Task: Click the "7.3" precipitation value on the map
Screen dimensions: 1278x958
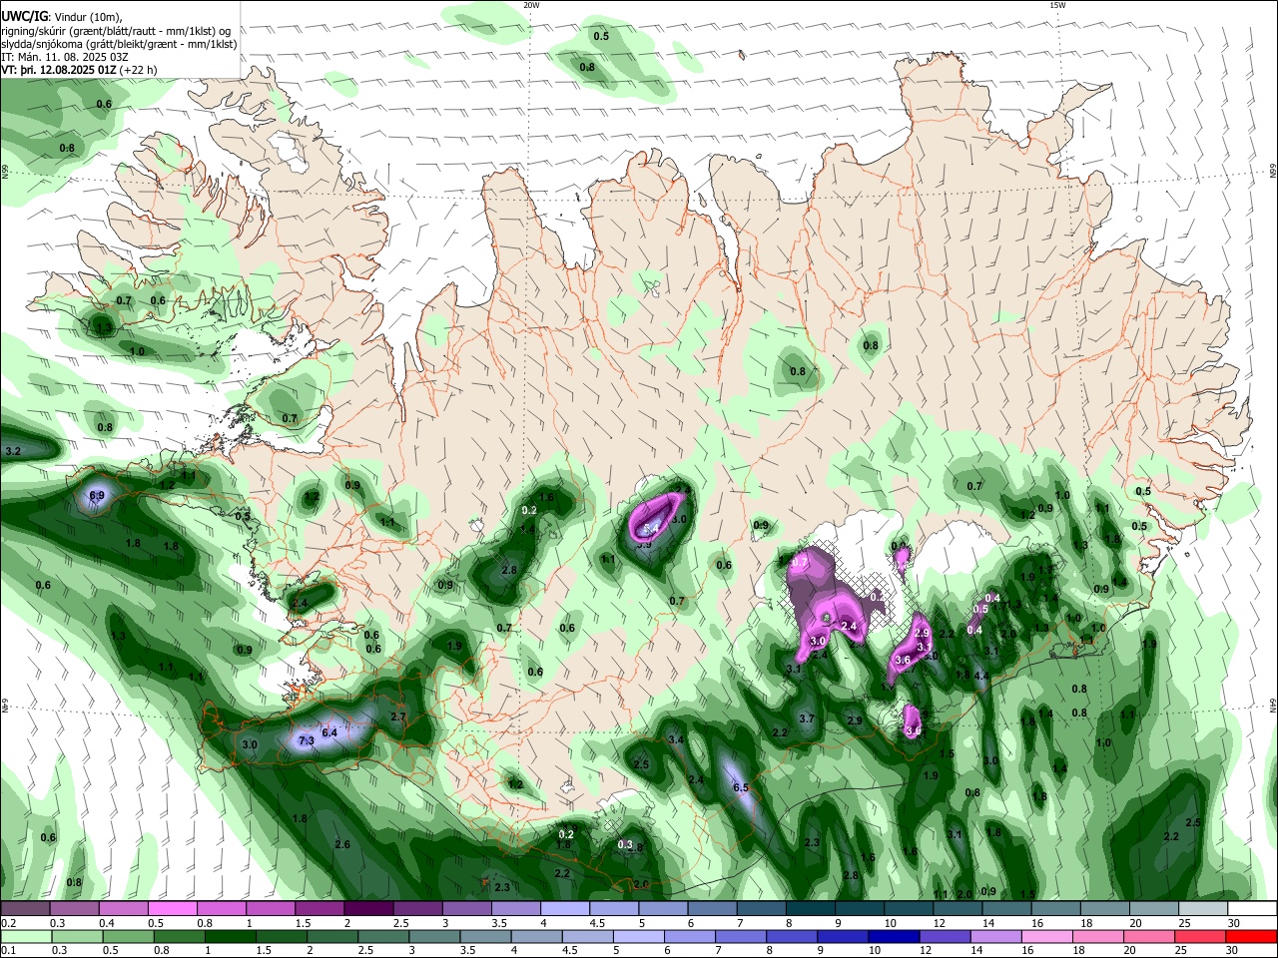Action: pos(307,740)
